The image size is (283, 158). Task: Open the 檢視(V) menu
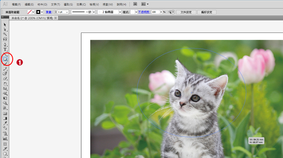point(94,4)
